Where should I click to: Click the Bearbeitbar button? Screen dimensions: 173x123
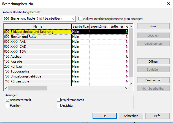(x=153, y=80)
